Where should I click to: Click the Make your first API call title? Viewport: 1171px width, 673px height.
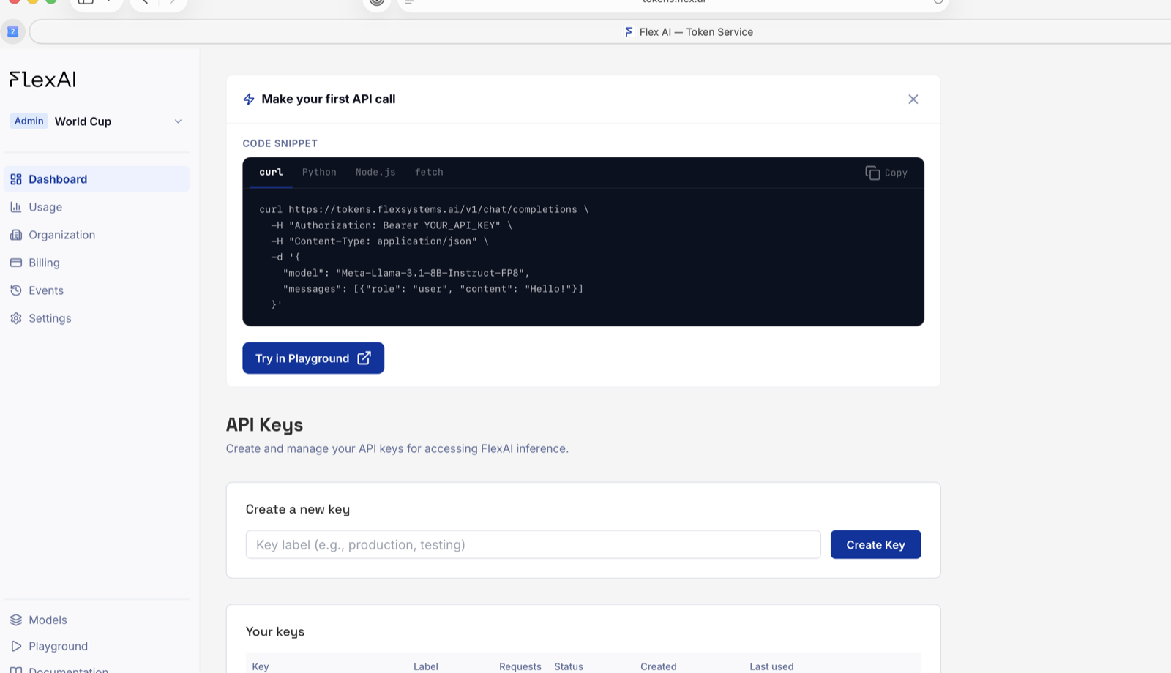pos(329,99)
